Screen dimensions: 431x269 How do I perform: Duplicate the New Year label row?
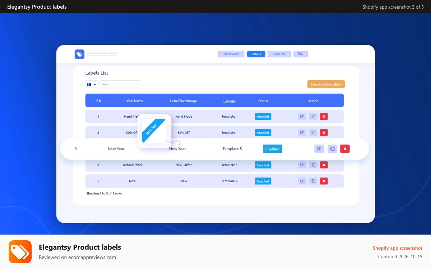coord(332,149)
